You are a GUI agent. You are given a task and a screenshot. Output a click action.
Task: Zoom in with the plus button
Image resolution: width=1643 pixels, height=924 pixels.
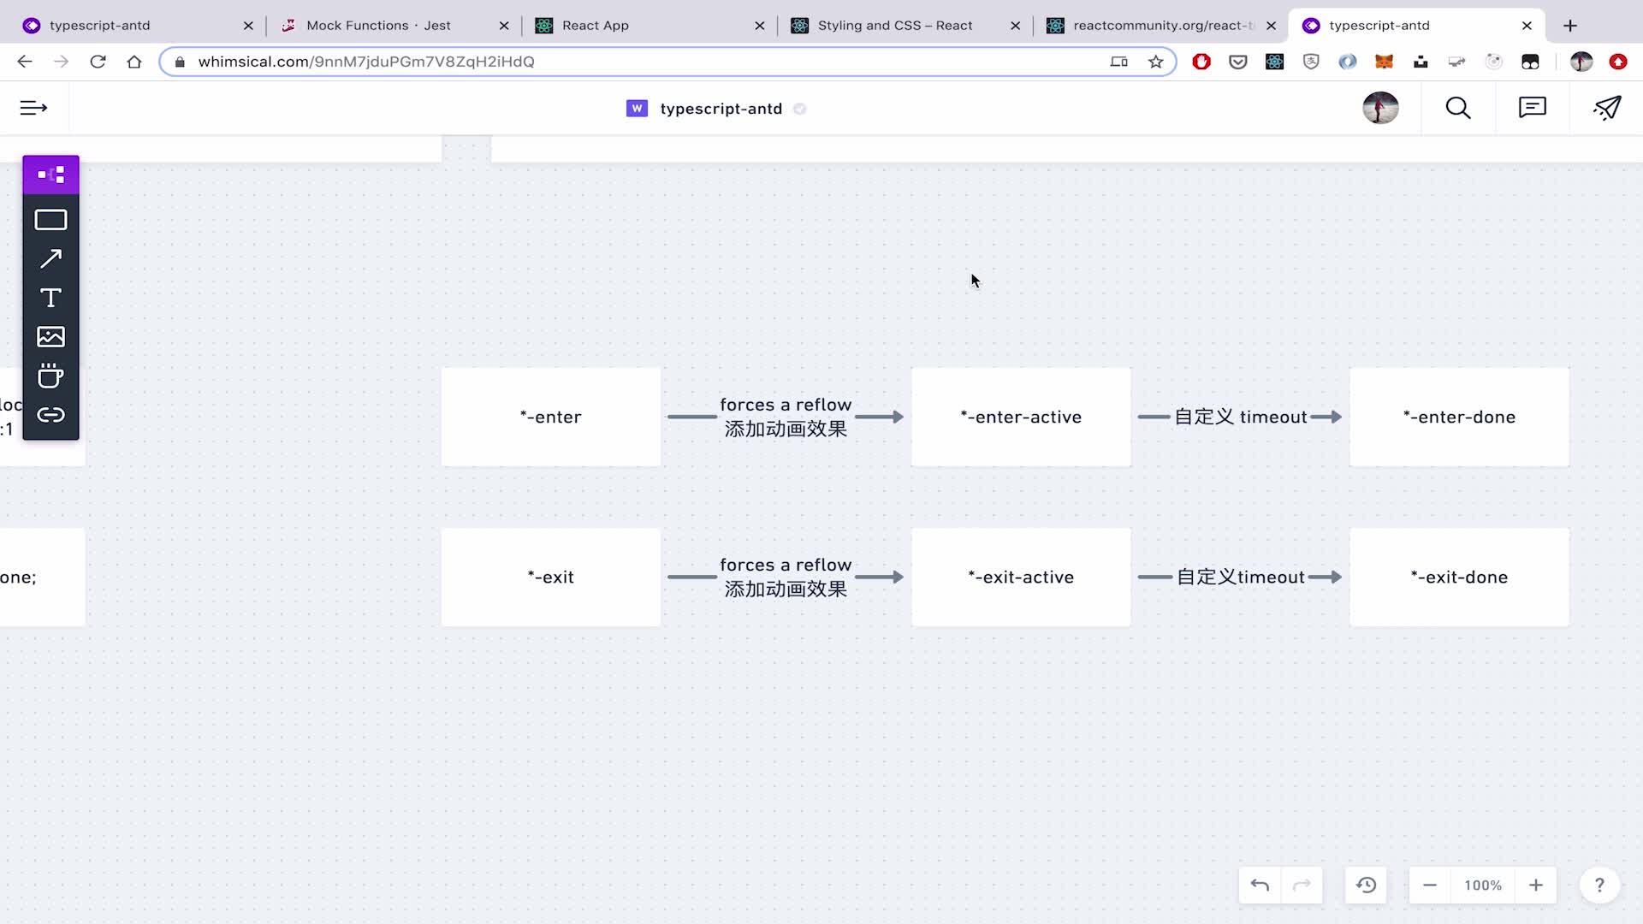[1536, 885]
